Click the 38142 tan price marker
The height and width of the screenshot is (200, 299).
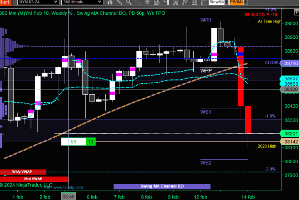point(289,142)
